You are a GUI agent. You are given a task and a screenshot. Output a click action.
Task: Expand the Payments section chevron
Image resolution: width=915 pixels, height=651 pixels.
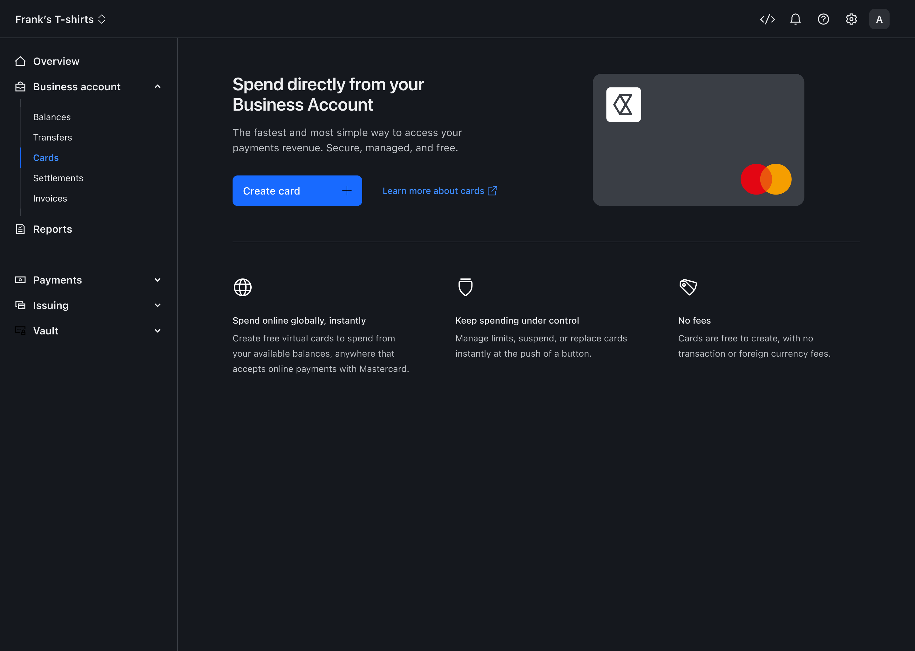158,280
